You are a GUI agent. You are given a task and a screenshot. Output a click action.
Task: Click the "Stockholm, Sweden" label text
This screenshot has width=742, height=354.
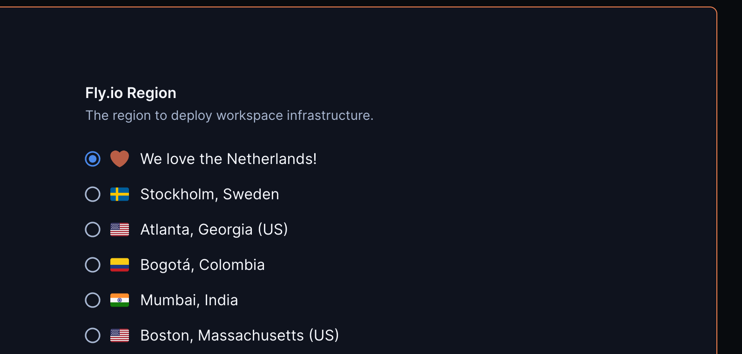(x=209, y=194)
